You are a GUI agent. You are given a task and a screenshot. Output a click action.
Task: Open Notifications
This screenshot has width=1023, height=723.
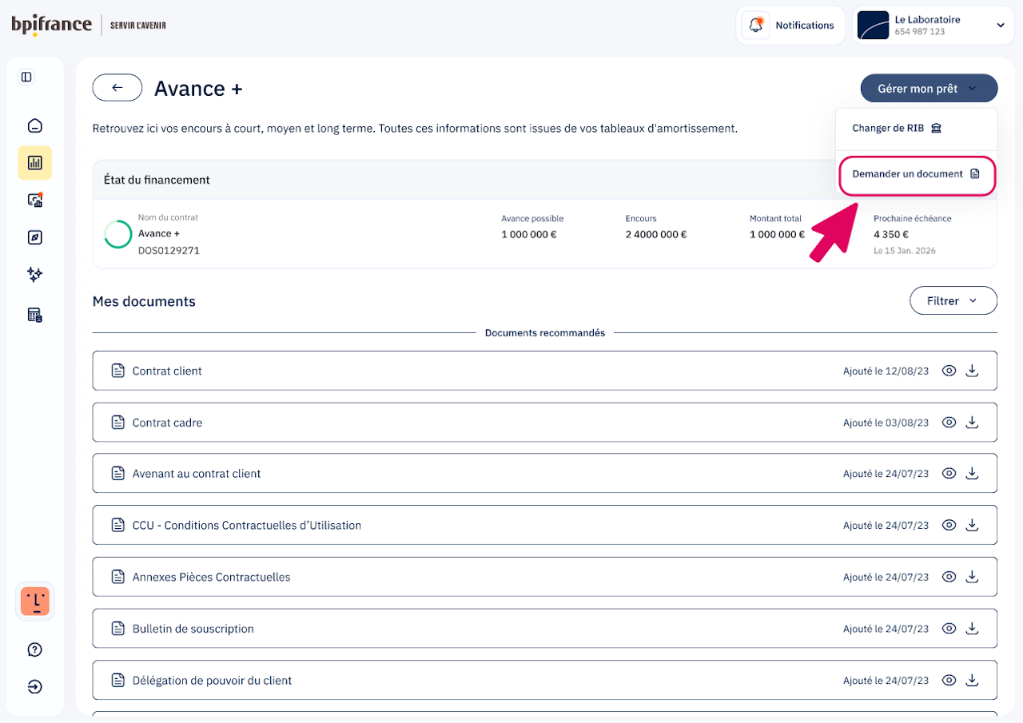tap(790, 26)
